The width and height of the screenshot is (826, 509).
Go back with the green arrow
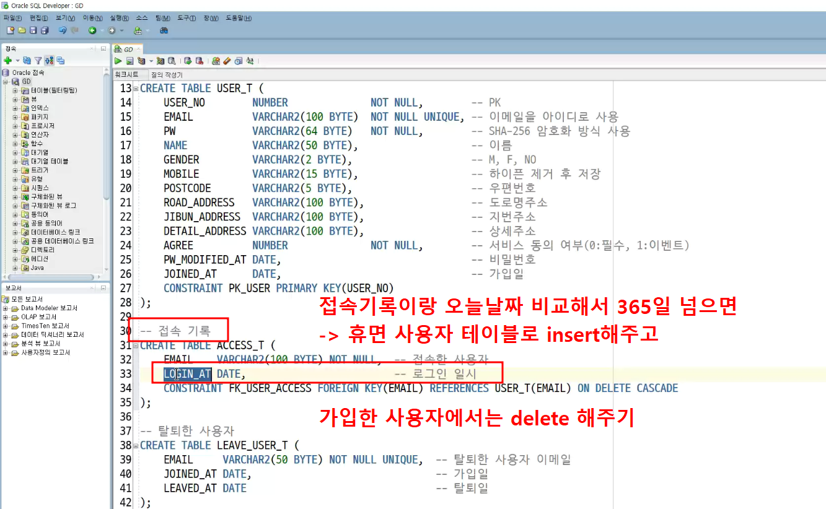coord(92,30)
